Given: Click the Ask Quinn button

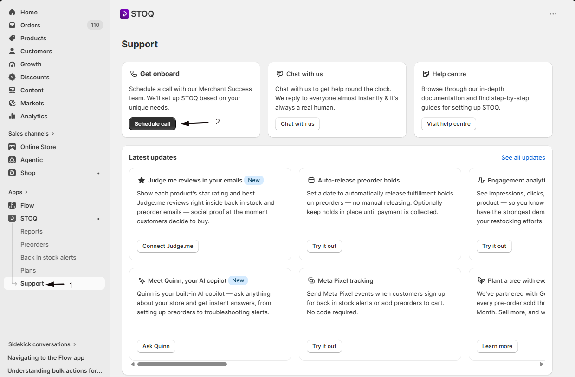Looking at the screenshot, I should [156, 346].
